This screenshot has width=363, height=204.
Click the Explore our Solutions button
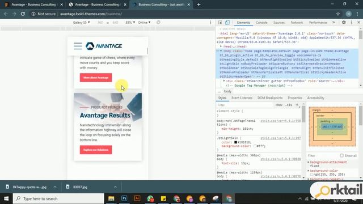coord(96,150)
